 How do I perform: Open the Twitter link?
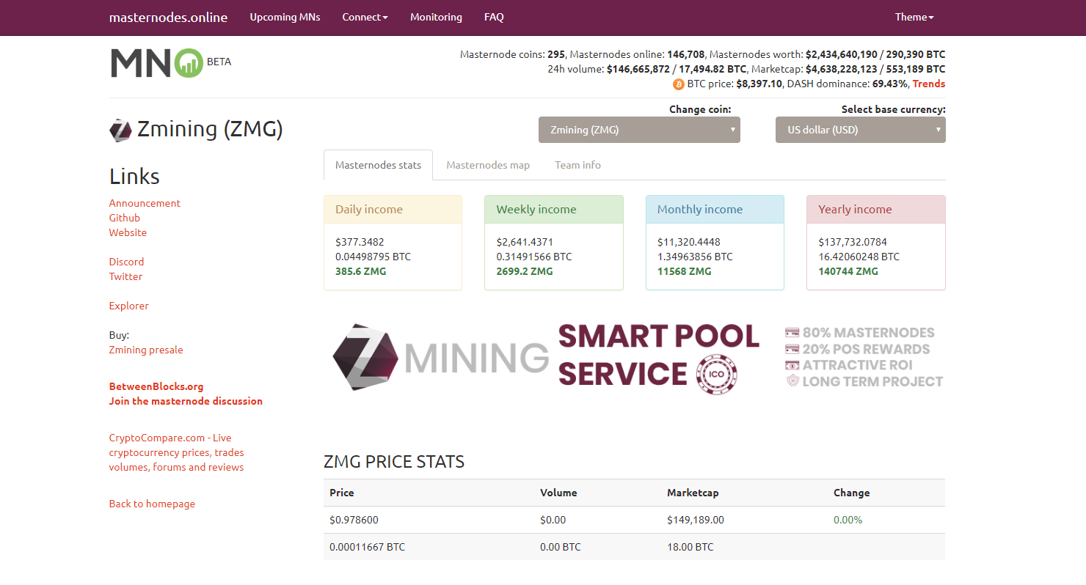click(125, 276)
